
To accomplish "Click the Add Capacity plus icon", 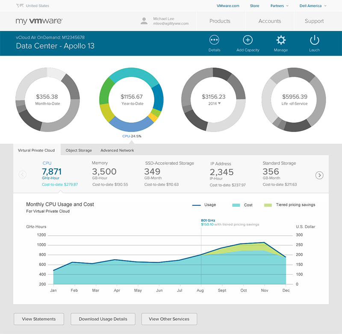I will point(248,40).
